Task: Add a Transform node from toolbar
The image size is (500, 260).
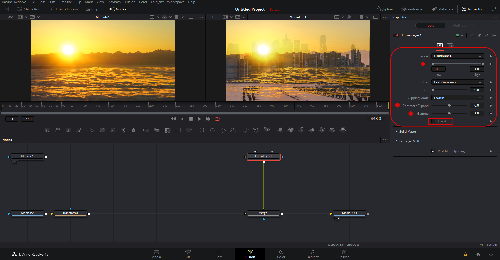Action: pyautogui.click(x=189, y=130)
